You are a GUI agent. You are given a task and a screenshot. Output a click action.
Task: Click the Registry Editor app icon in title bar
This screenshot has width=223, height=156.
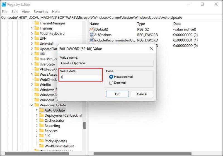point(4,4)
